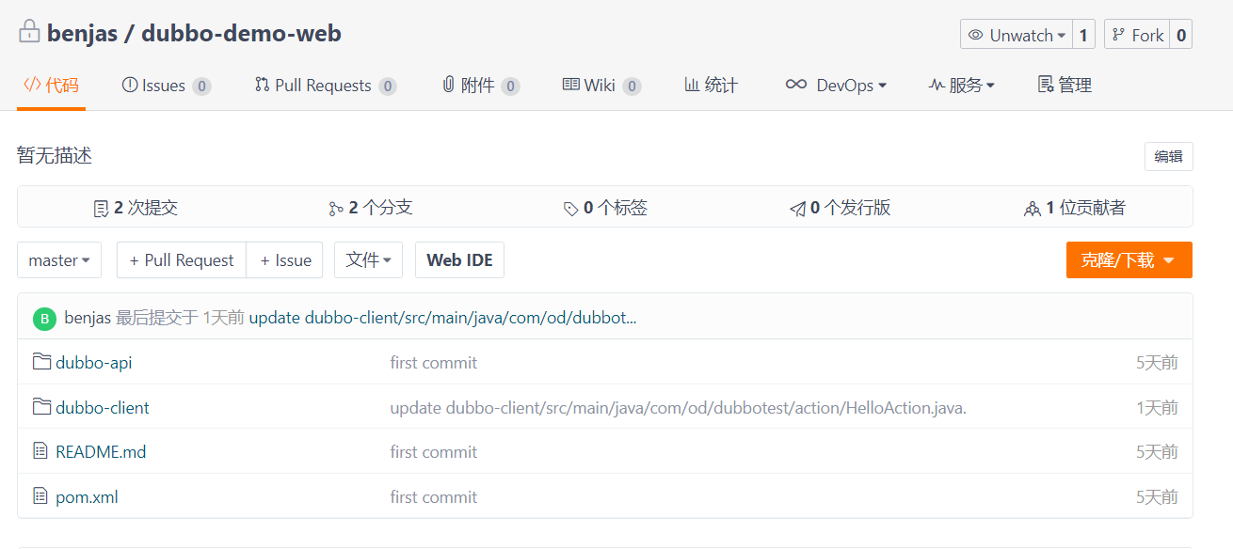Expand the Unwatch dropdown
Viewport: 1233px width, 549px height.
1015,35
